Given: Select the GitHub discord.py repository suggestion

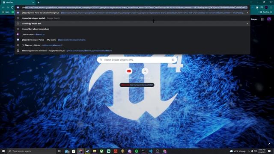Looking at the screenshot, I should [x=132, y=50].
